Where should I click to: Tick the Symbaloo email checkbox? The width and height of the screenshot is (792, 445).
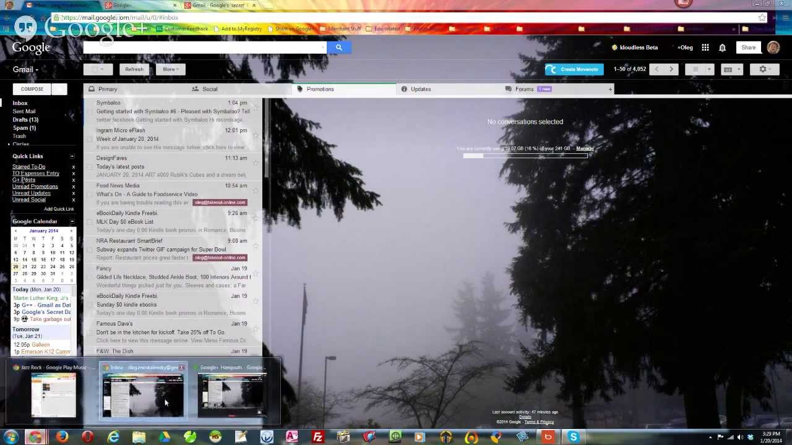coord(90,111)
